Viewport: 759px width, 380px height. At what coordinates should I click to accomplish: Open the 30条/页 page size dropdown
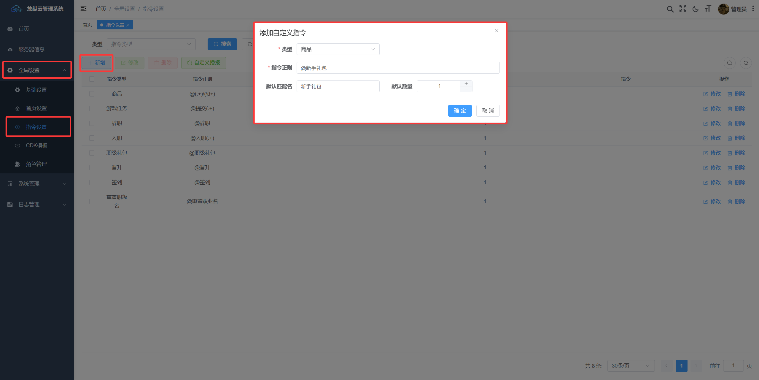[x=631, y=366]
